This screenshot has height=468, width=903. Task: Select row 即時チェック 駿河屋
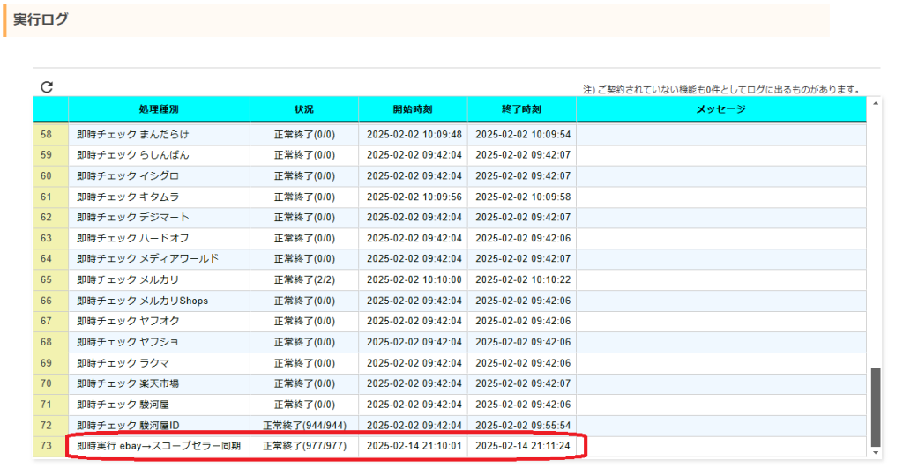pyautogui.click(x=449, y=405)
